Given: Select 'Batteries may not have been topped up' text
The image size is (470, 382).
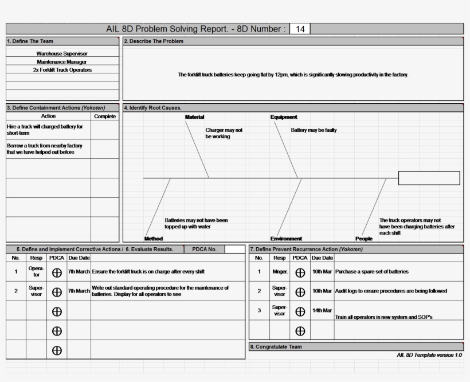Looking at the screenshot, I should (196, 223).
